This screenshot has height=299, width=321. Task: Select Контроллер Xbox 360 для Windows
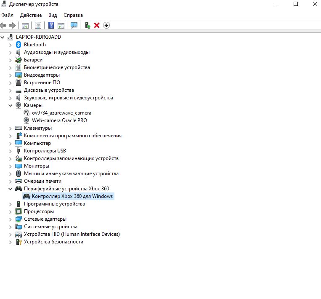72,196
